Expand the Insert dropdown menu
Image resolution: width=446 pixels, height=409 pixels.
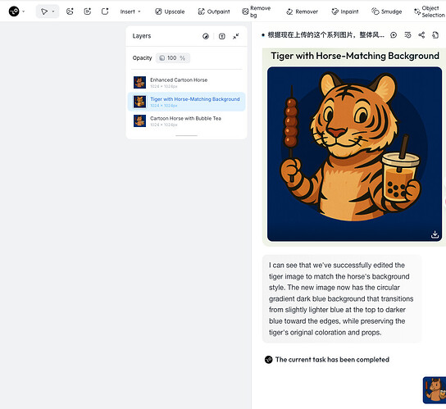(130, 11)
